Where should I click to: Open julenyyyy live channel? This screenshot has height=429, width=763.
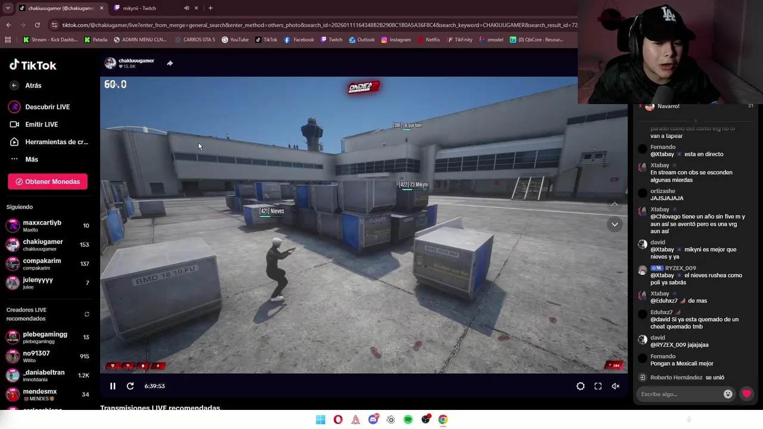48,283
